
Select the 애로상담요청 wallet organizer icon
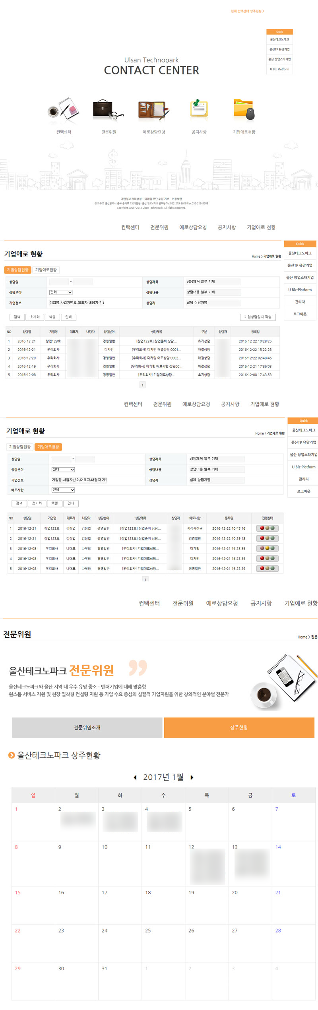coord(153,110)
